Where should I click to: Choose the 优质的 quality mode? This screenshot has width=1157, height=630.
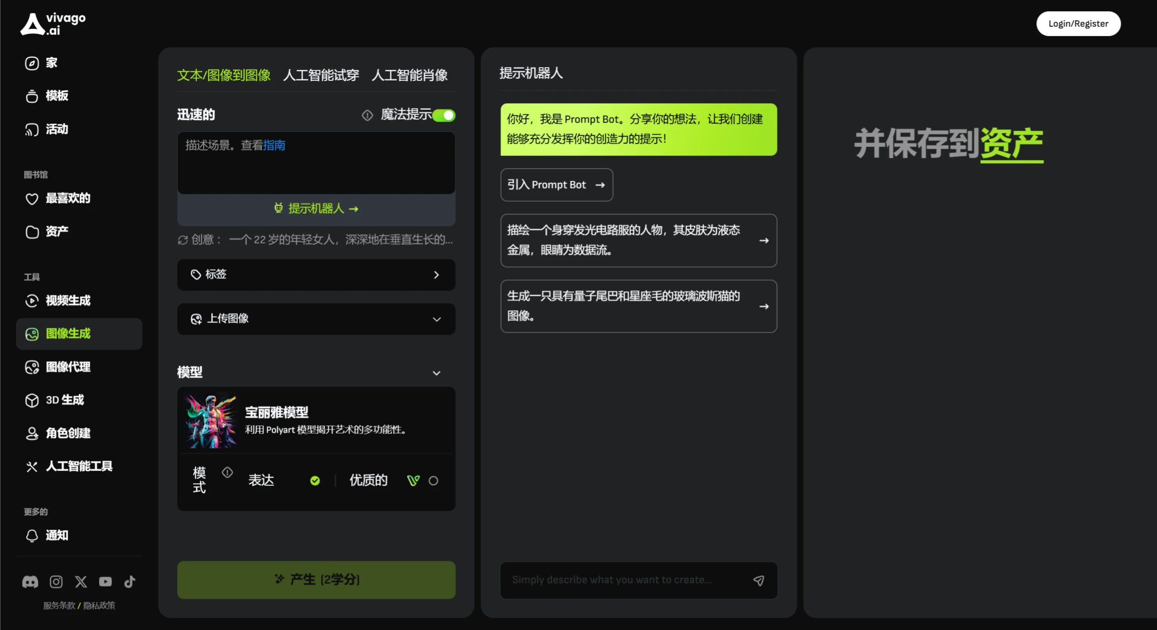tap(368, 480)
